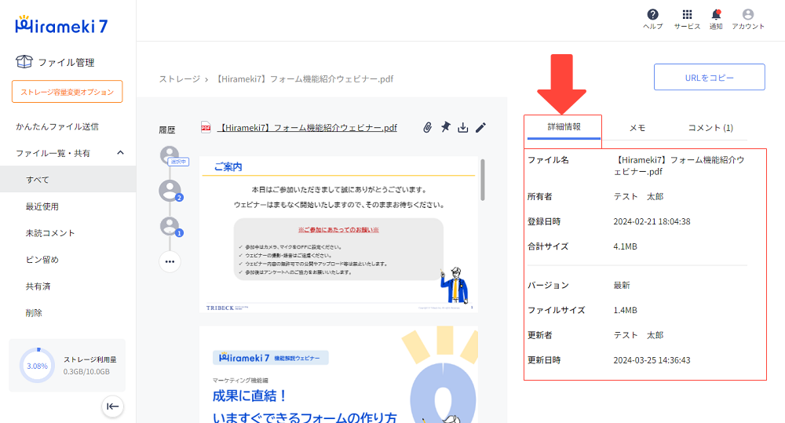The image size is (785, 423).
Task: Open かんたんファイル送信 menu item
Action: 57,126
